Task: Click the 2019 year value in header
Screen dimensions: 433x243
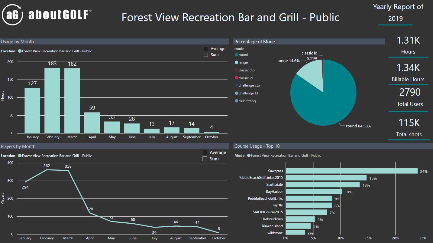Action: click(396, 18)
